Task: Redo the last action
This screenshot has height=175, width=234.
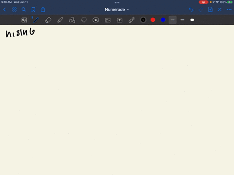Action: tap(201, 10)
